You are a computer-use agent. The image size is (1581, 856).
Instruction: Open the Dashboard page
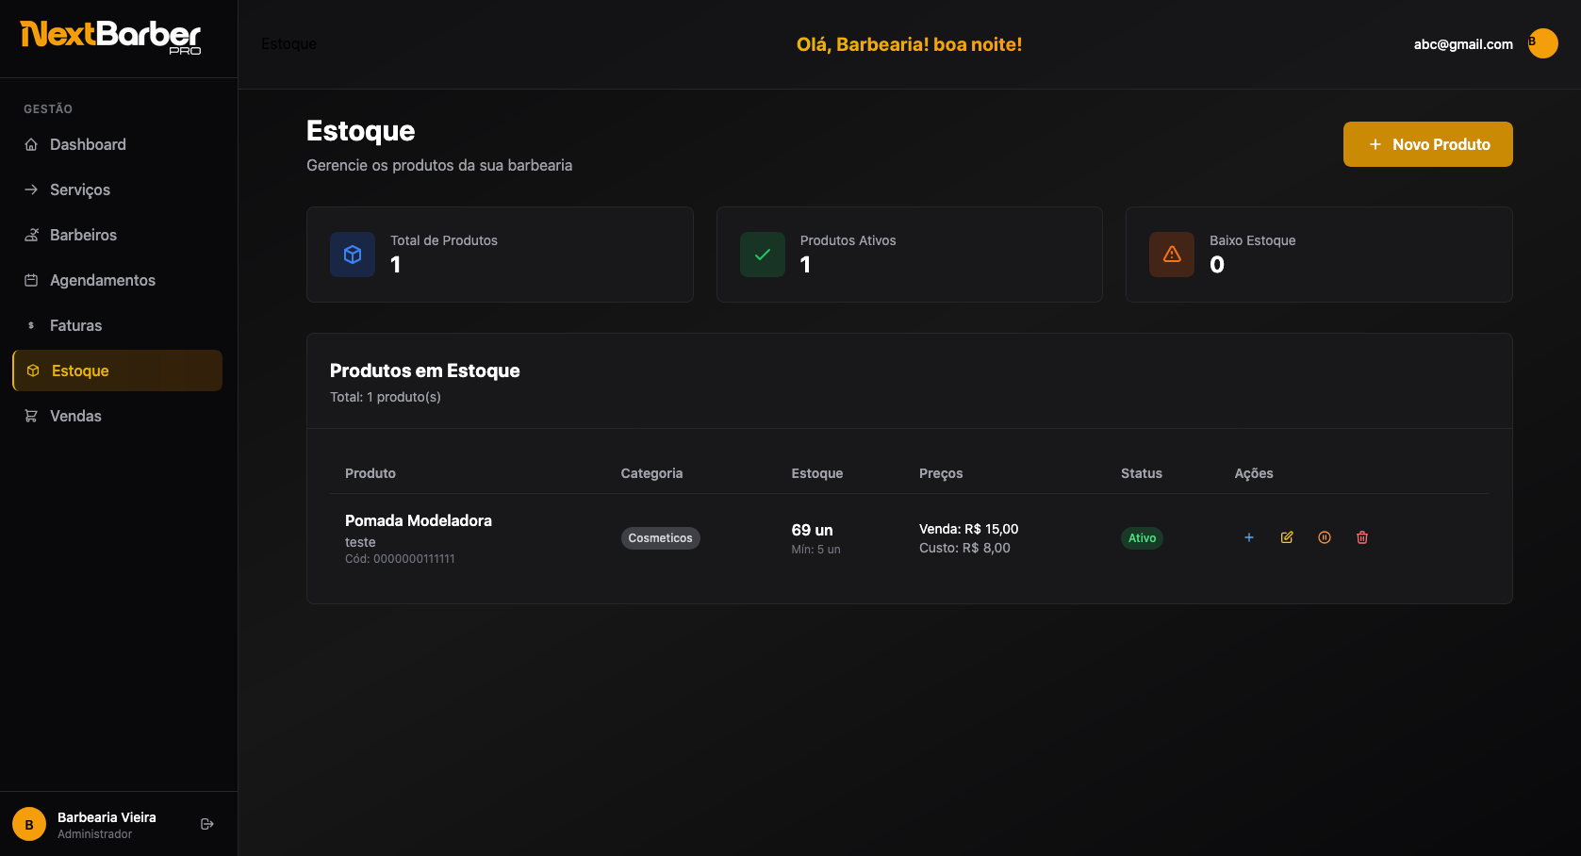coord(88,144)
